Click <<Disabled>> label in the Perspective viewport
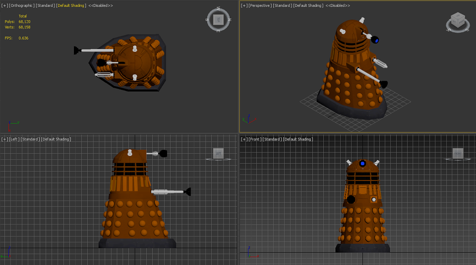The image size is (476, 265). tap(338, 5)
